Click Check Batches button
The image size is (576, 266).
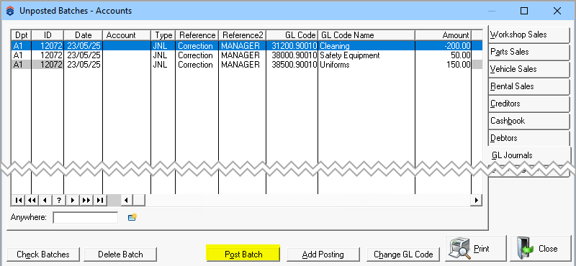coord(43,254)
